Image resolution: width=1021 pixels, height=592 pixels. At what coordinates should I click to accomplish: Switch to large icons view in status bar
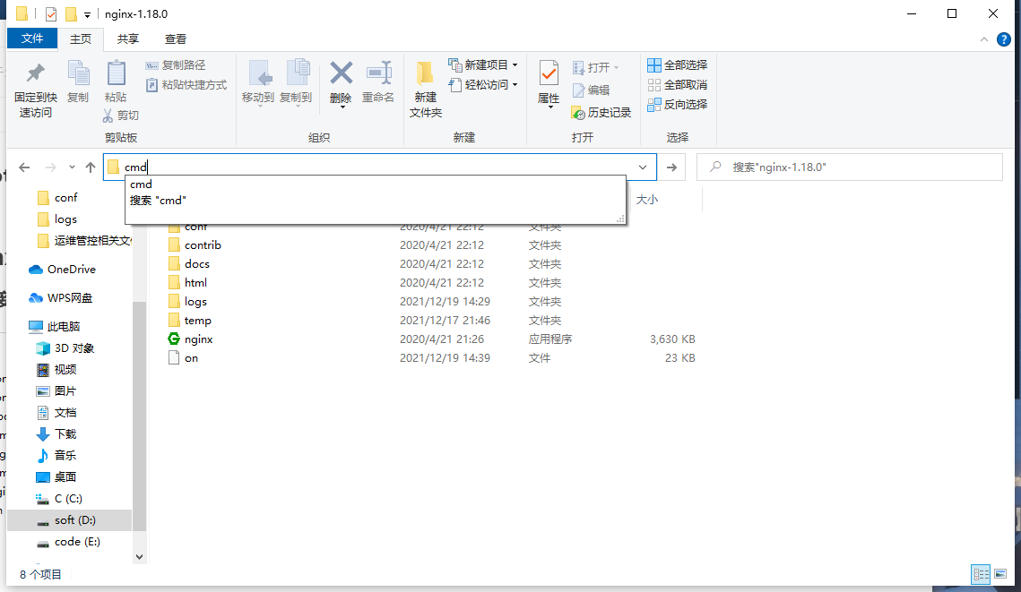click(1000, 574)
